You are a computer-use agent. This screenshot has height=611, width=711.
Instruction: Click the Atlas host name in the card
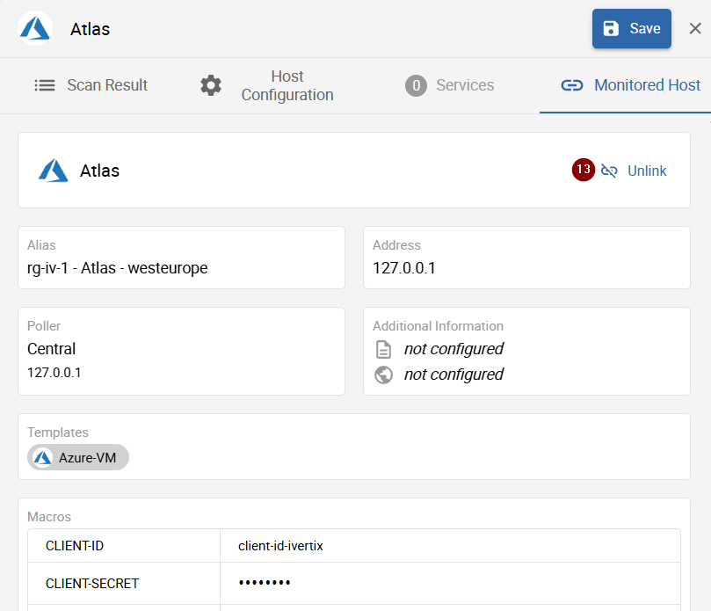[100, 171]
